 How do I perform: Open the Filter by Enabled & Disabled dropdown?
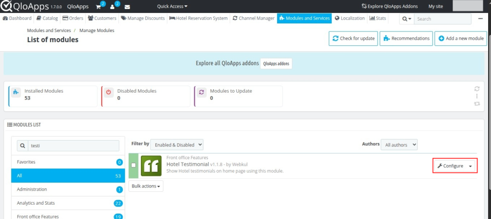(x=177, y=145)
